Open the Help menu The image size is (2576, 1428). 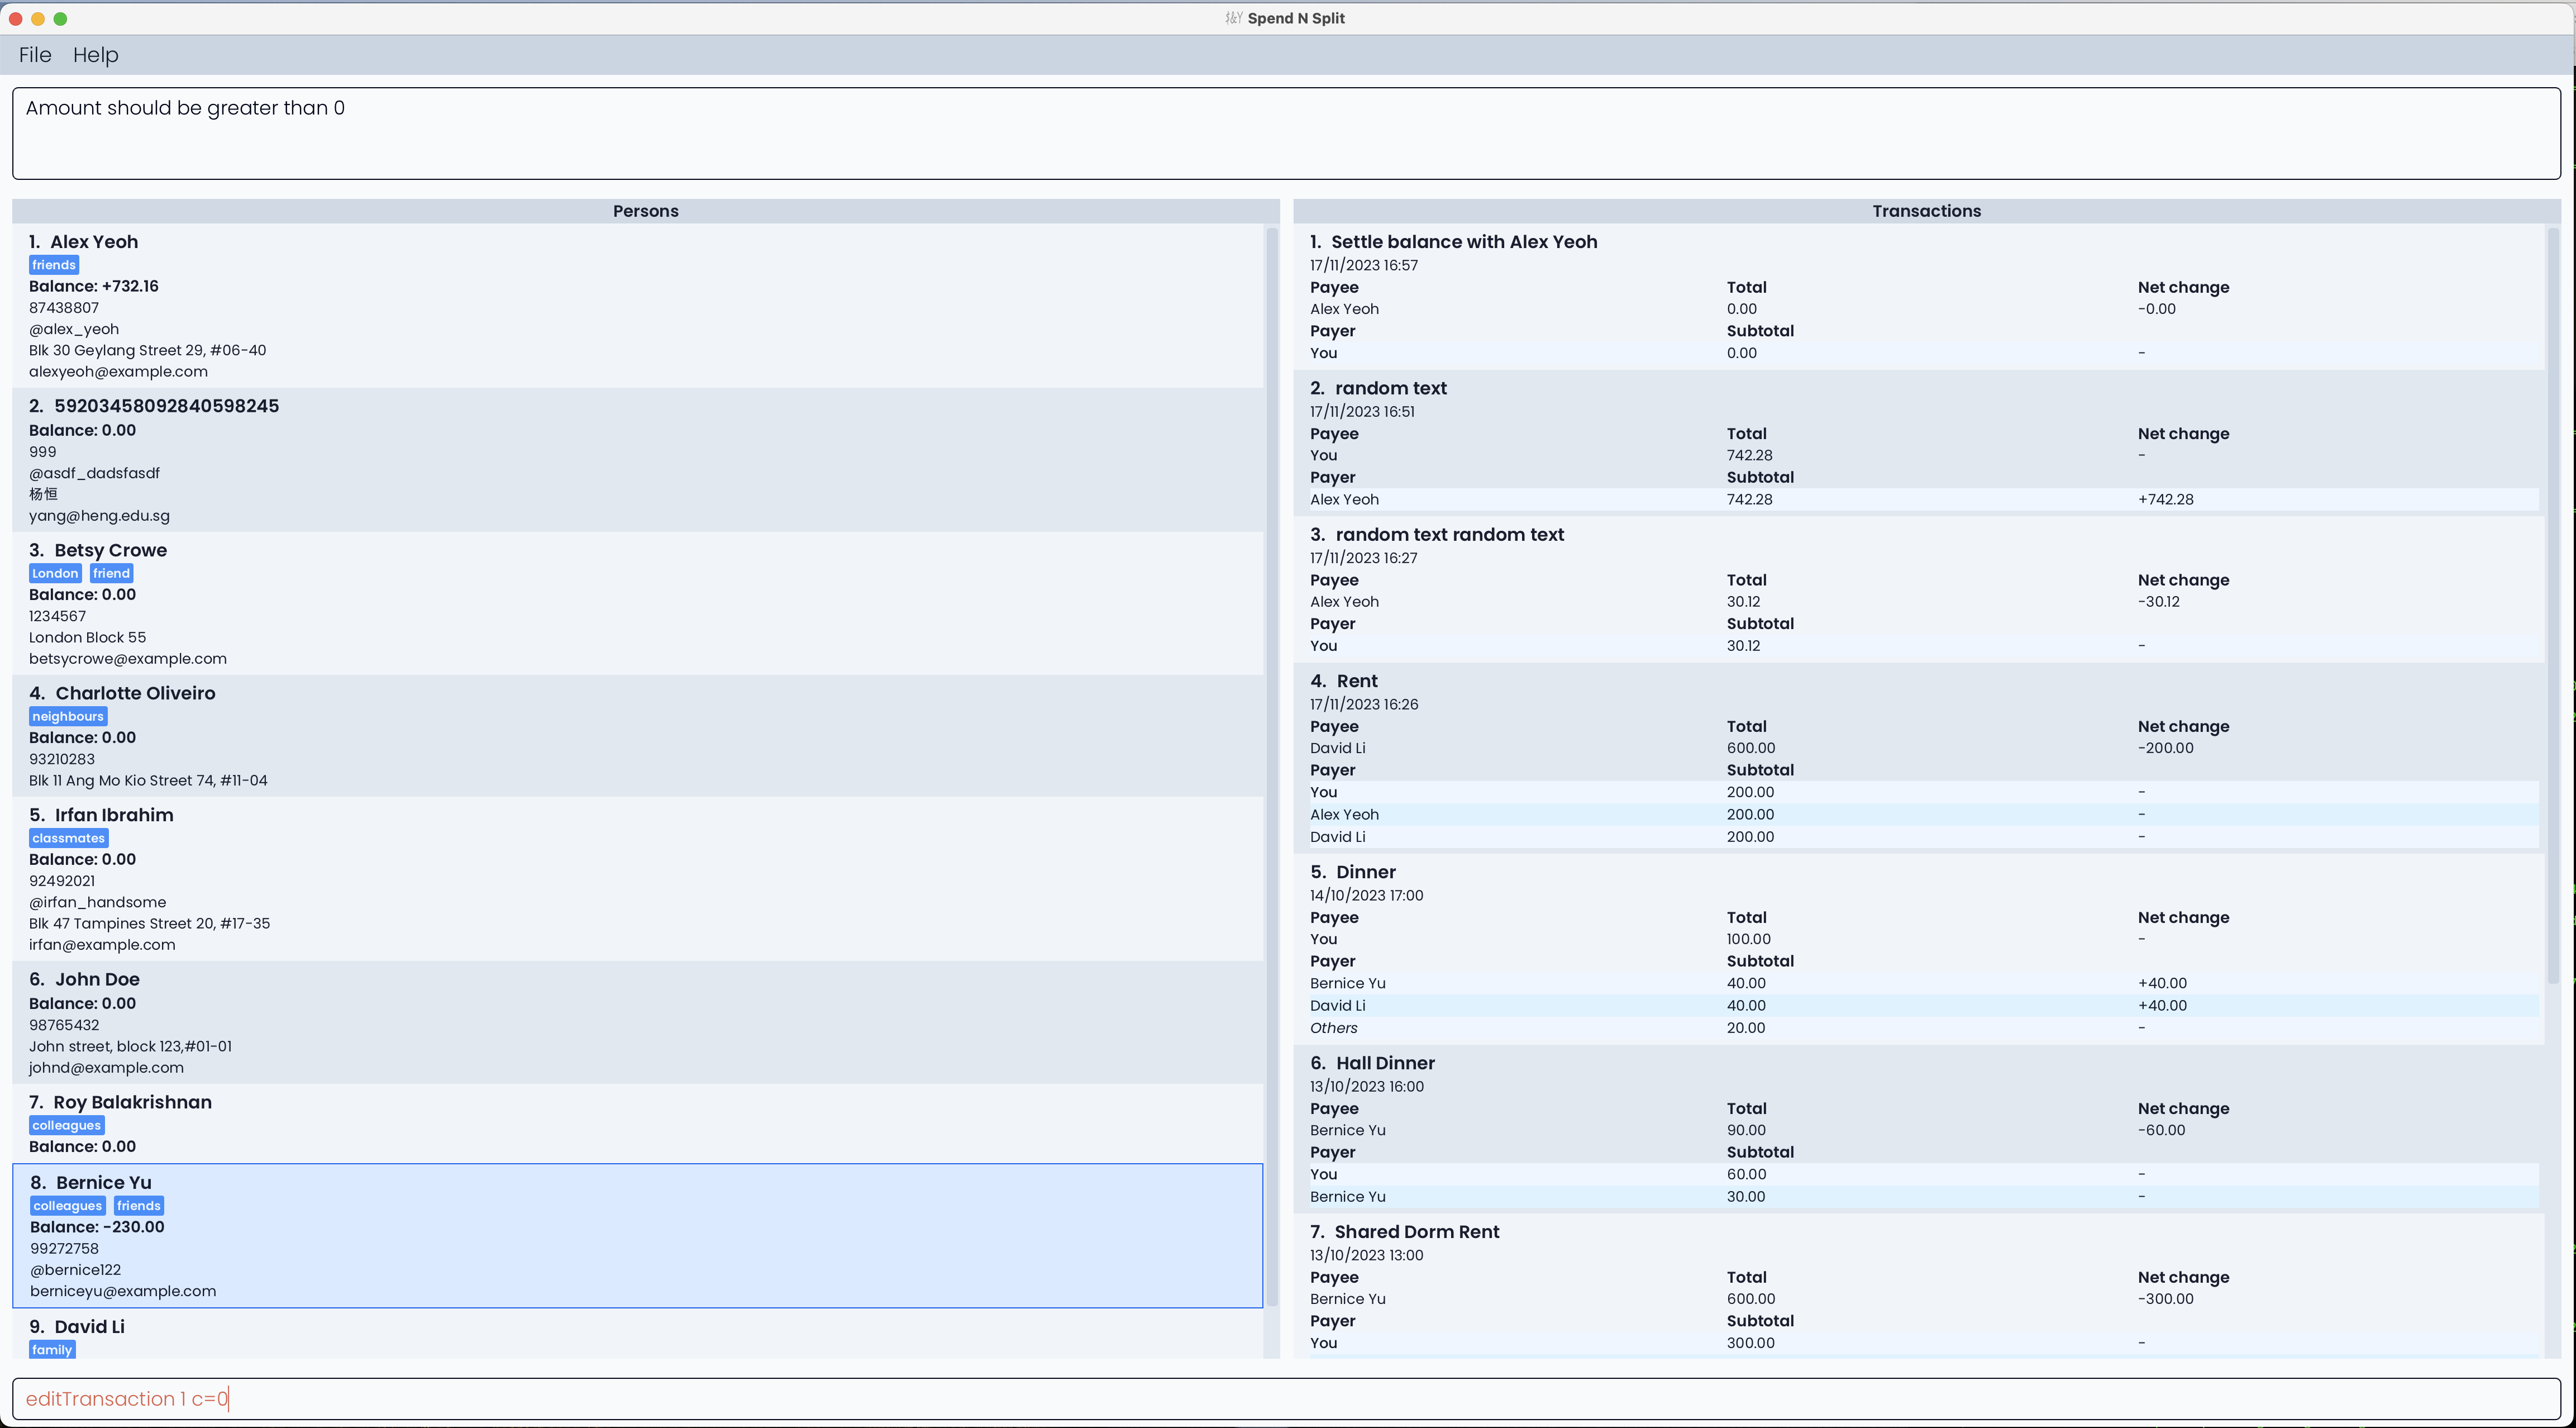coord(95,55)
